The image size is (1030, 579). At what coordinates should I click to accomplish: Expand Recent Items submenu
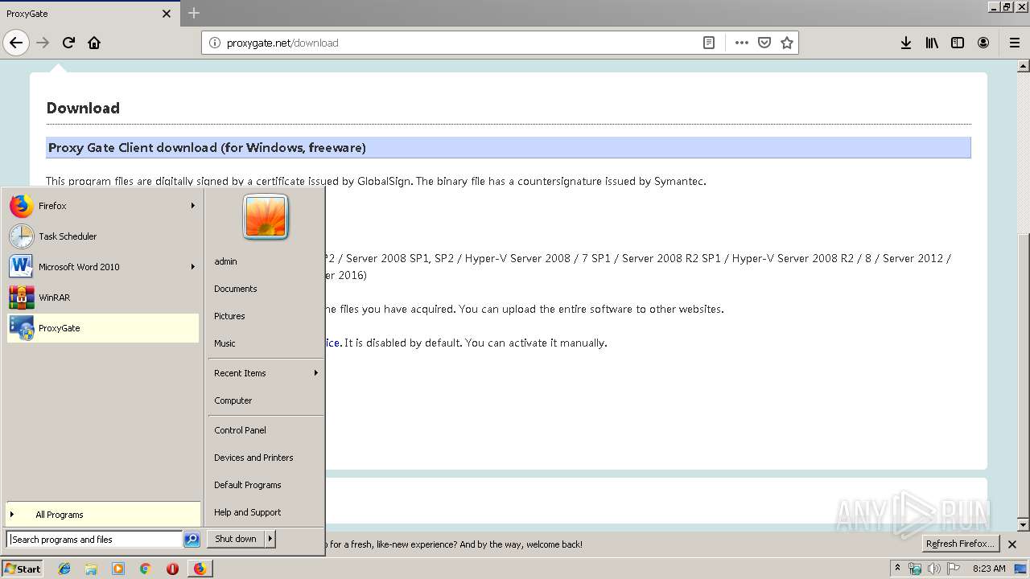266,373
